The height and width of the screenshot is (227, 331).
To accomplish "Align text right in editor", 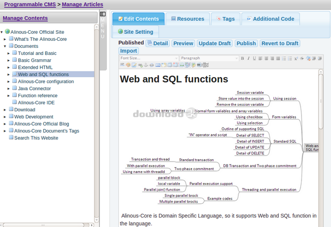I will click(x=272, y=58).
